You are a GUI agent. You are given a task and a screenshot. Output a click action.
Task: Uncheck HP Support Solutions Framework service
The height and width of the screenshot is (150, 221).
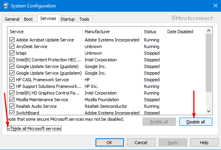pyautogui.click(x=12, y=86)
